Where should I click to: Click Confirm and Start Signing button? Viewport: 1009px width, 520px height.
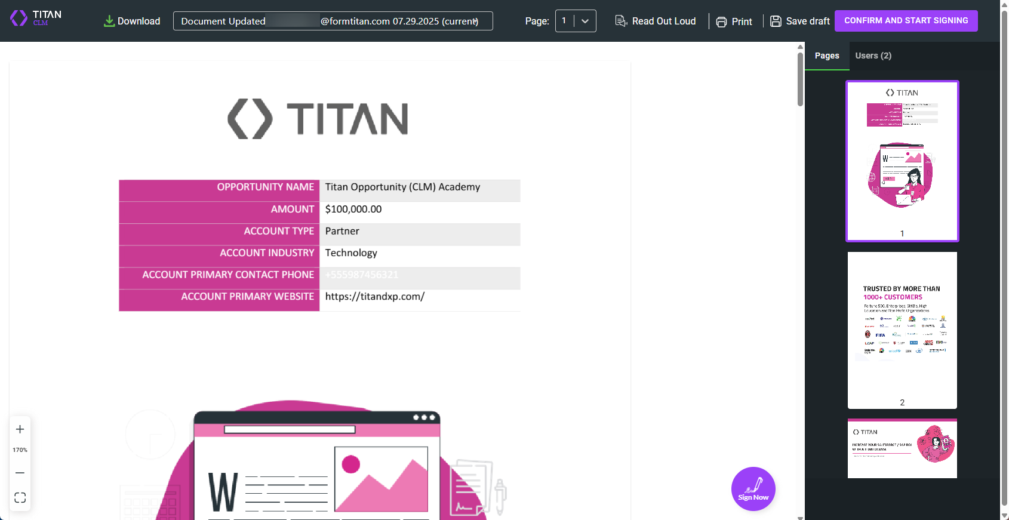click(x=906, y=21)
